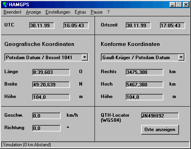Image resolution: width=191 pixels, height=149 pixels.
Task: Click the Geschw. label
Action: pyautogui.click(x=14, y=115)
